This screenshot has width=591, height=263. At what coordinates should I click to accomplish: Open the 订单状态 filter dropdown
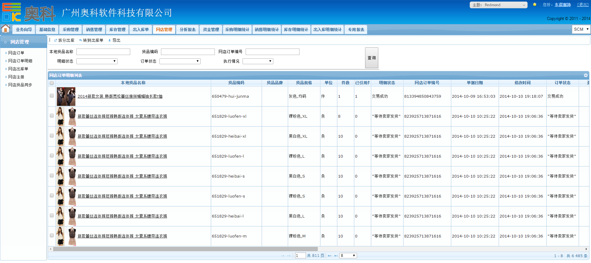[180, 61]
